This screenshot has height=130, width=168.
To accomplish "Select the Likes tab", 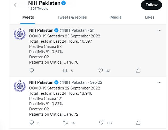I will click(x=150, y=17).
